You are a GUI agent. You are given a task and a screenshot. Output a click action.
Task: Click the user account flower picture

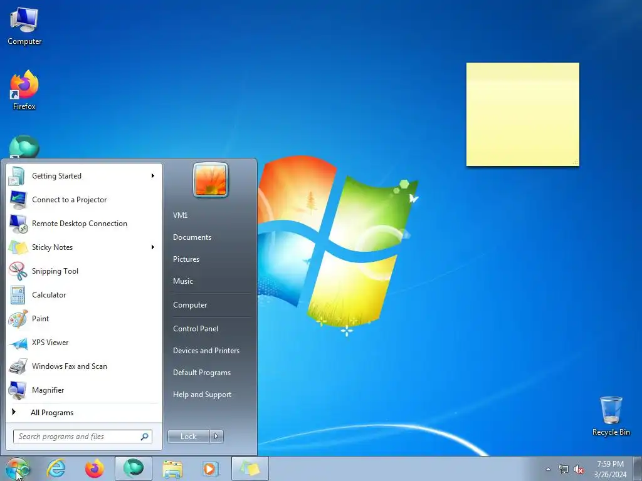pos(211,180)
